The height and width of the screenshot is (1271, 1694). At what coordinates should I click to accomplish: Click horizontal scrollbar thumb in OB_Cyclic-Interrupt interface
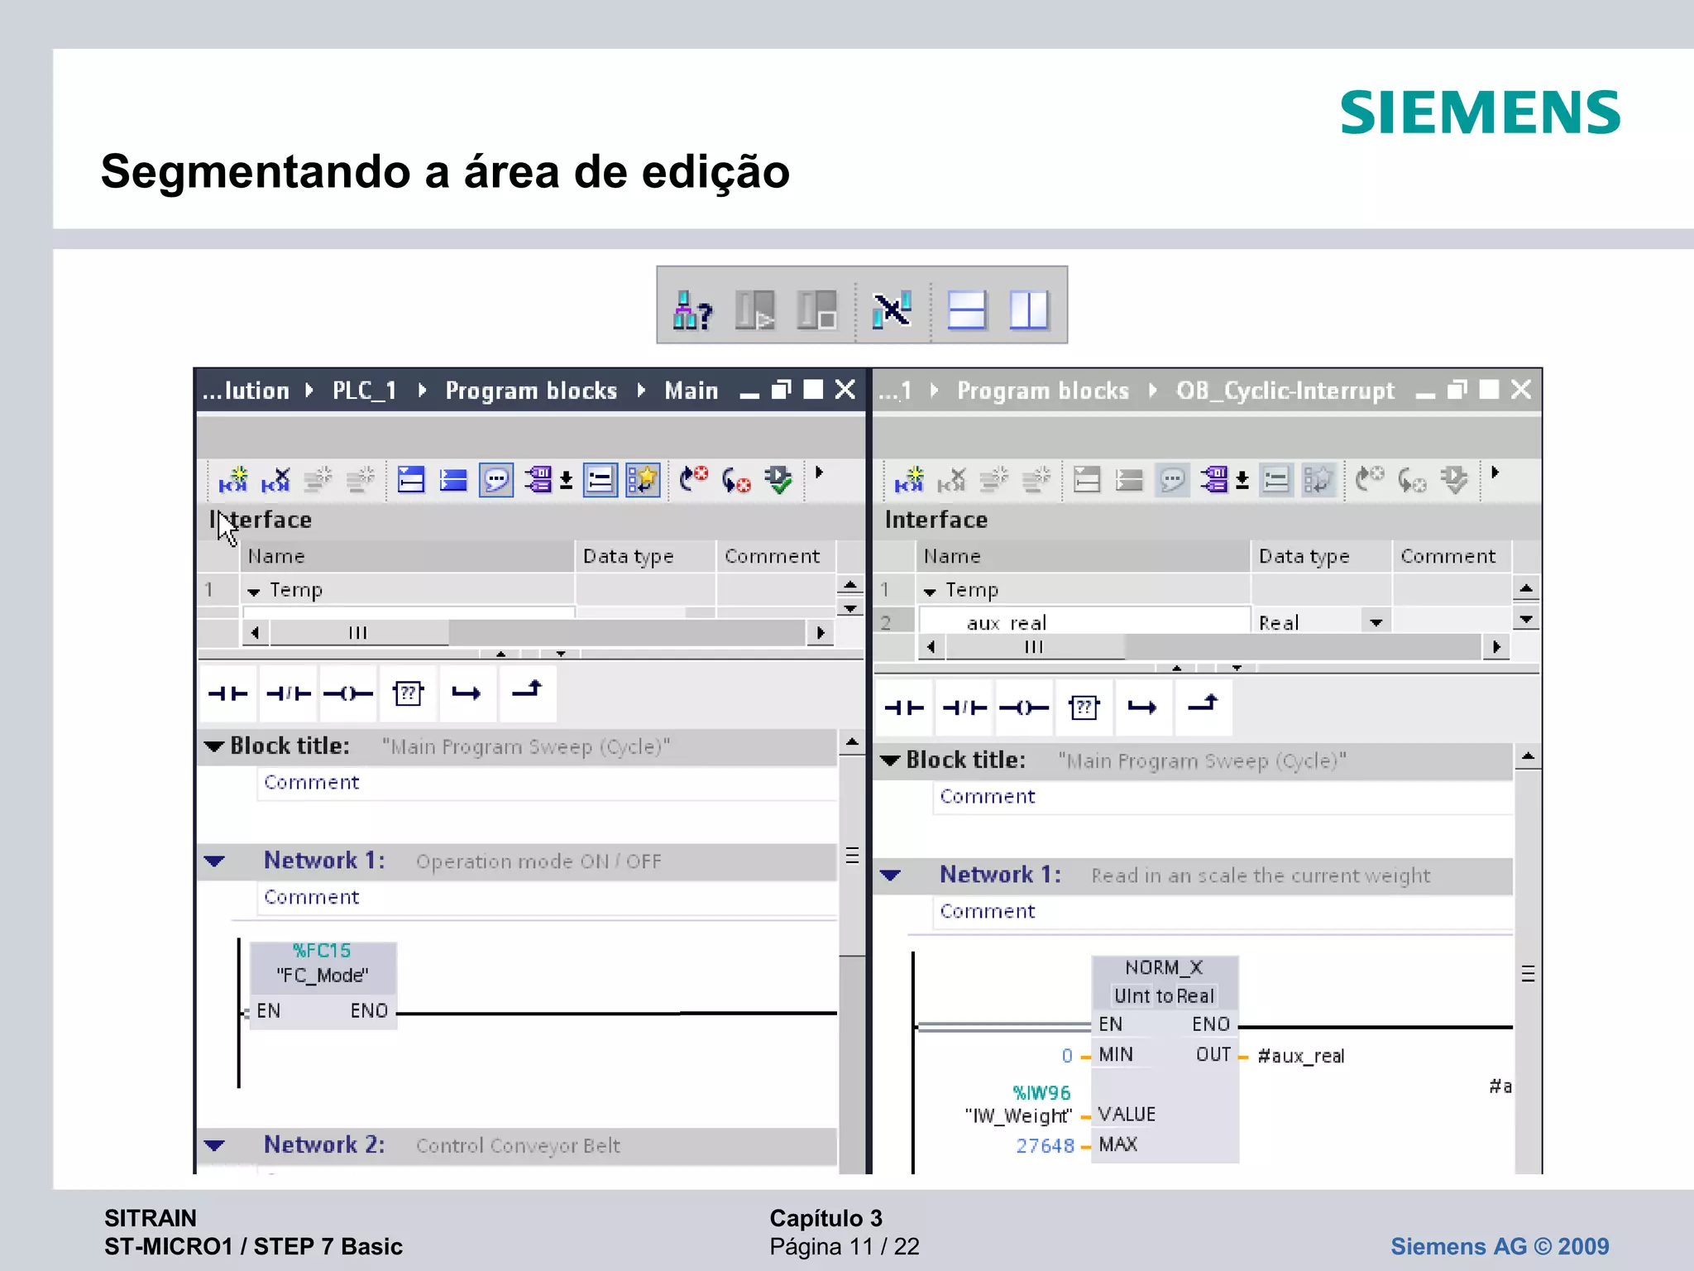pyautogui.click(x=1035, y=647)
